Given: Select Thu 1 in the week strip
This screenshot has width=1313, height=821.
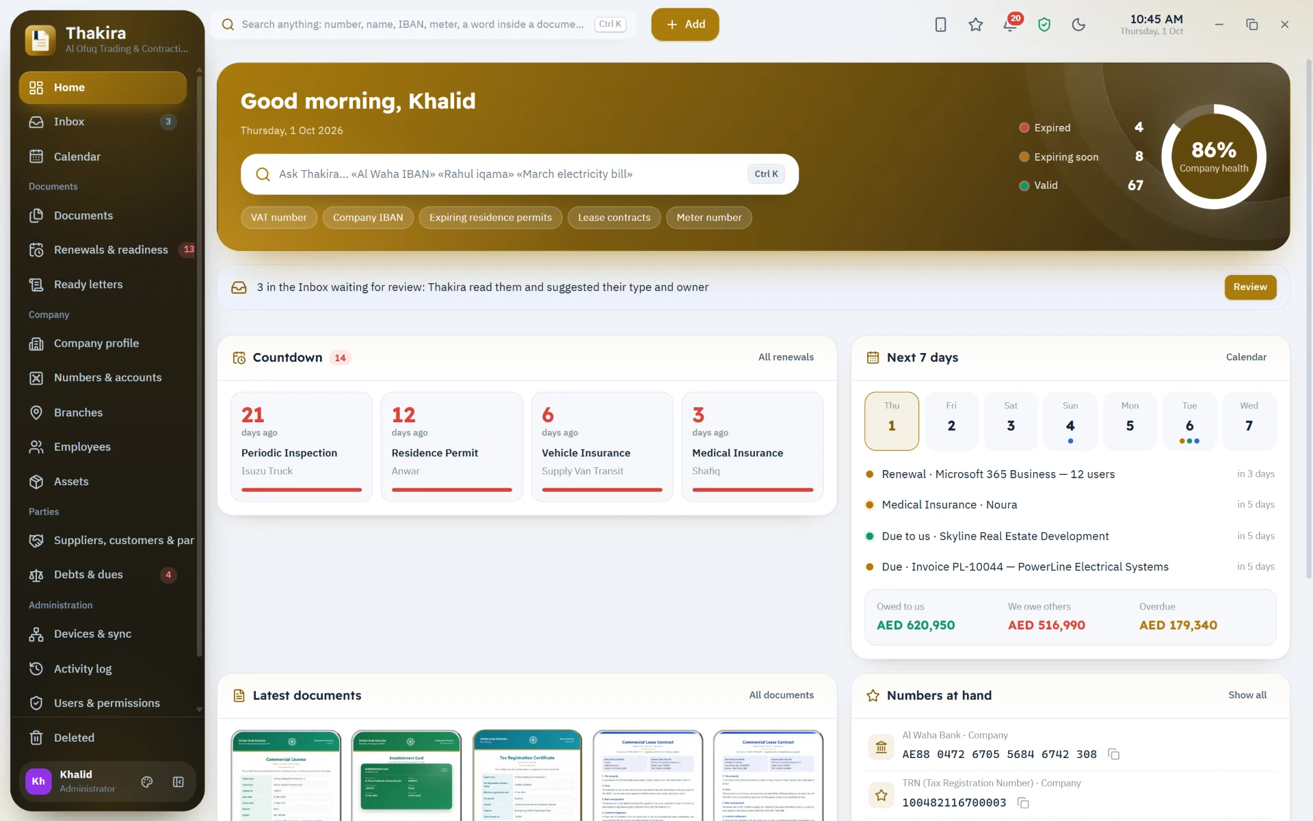Looking at the screenshot, I should [x=892, y=421].
